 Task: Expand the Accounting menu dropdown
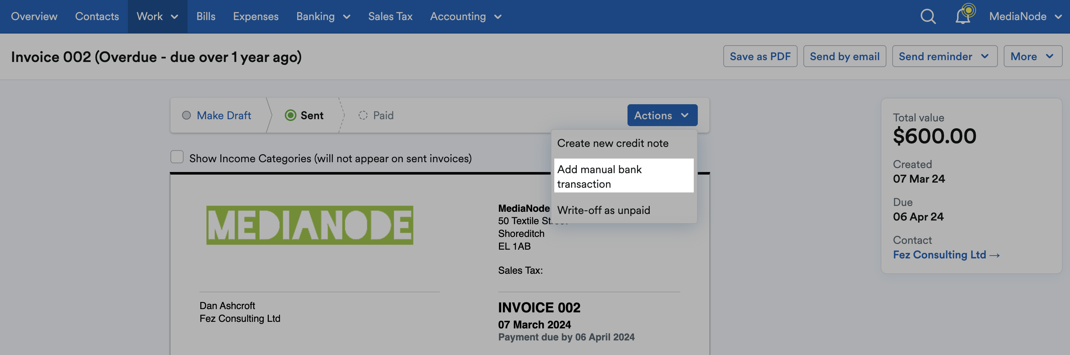click(466, 17)
